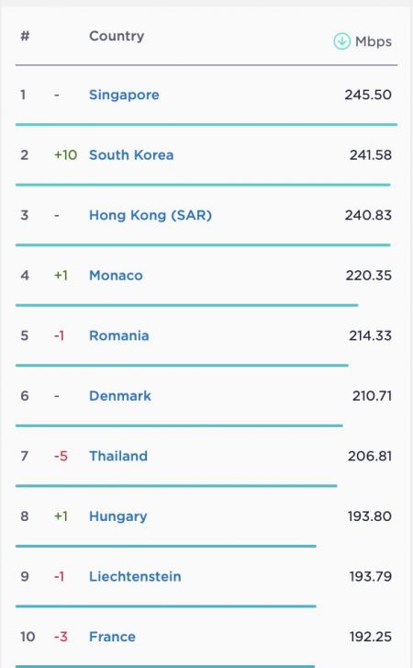The height and width of the screenshot is (668, 413).
Task: Click the 192.25 value for France
Action: [x=371, y=637]
